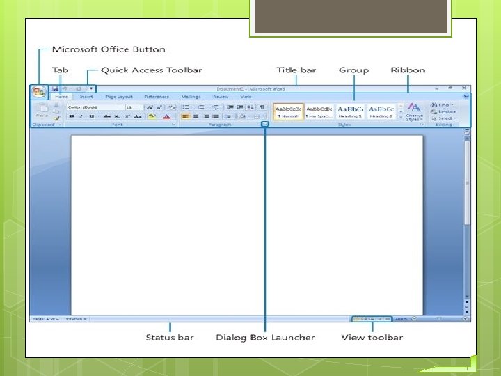Click the Clear Formatting icon
This screenshot has height=376, width=501.
[171, 107]
